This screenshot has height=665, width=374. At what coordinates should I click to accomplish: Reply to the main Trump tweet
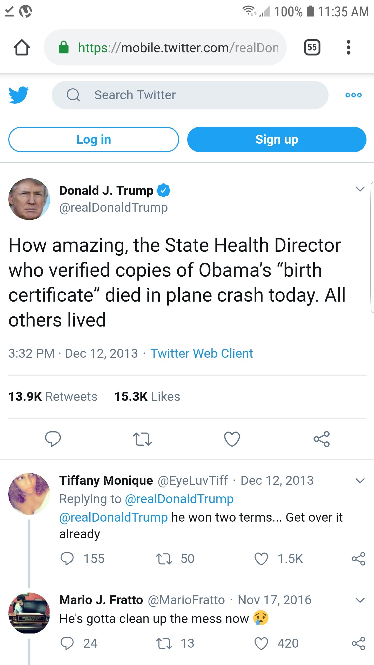[53, 439]
